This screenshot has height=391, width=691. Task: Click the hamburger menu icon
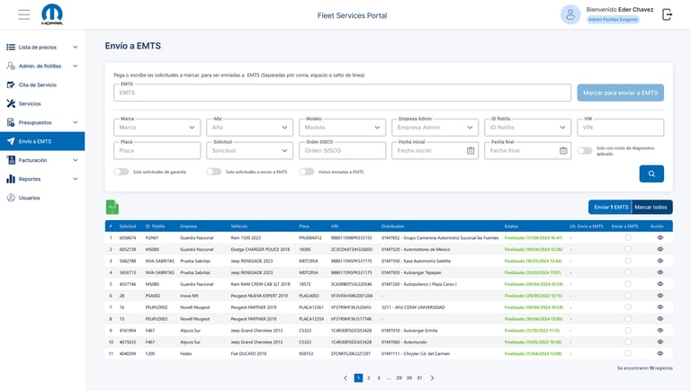point(23,14)
